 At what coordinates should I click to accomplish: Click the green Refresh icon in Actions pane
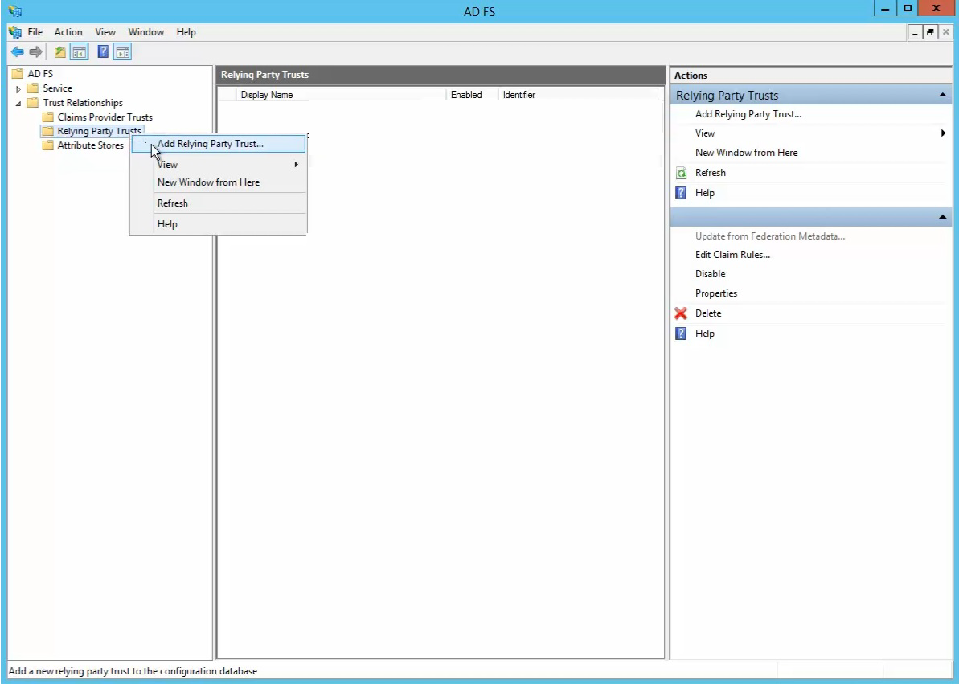[x=681, y=173]
